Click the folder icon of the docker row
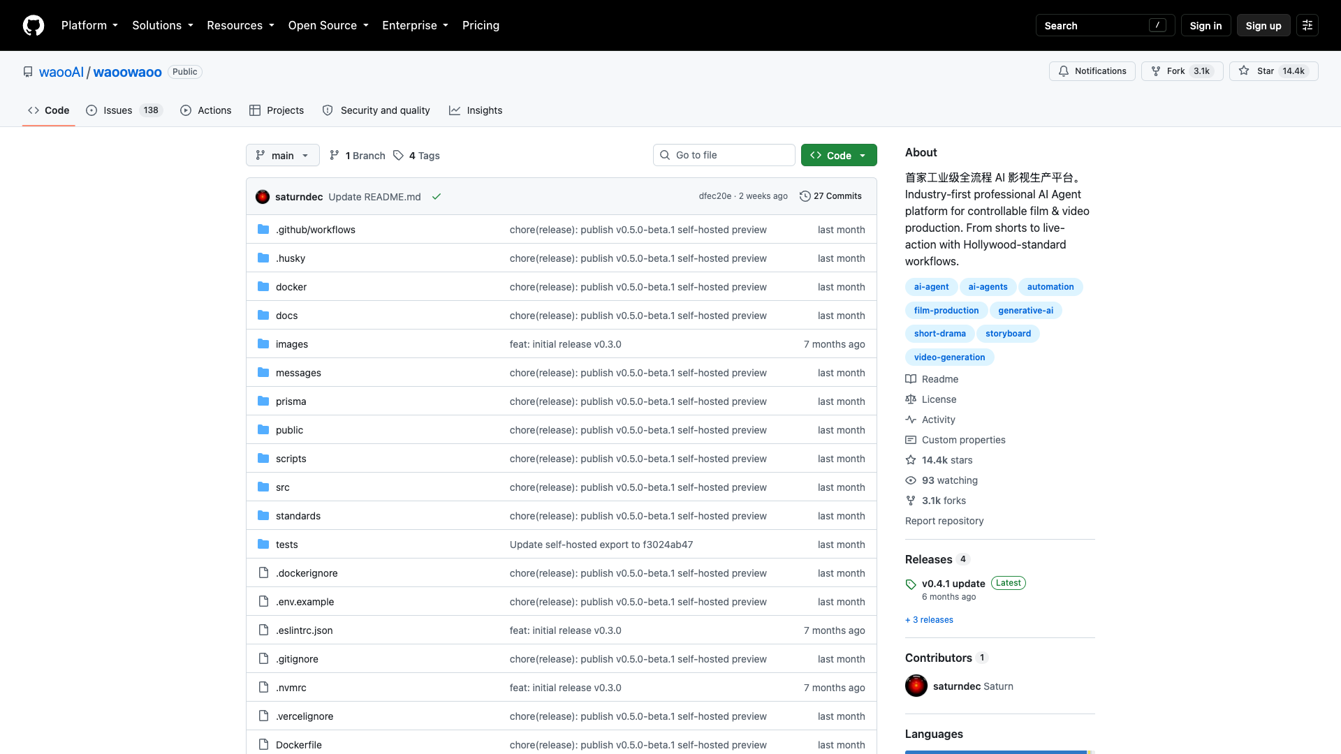Viewport: 1341px width, 754px height. [x=263, y=287]
